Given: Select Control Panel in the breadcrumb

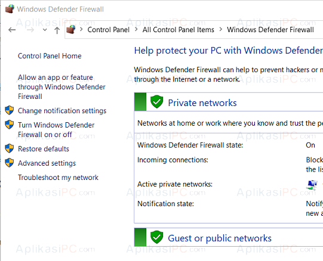Looking at the screenshot, I should pos(108,30).
